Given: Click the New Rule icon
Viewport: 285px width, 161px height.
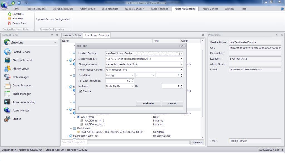Looking at the screenshot, I should point(10,14).
